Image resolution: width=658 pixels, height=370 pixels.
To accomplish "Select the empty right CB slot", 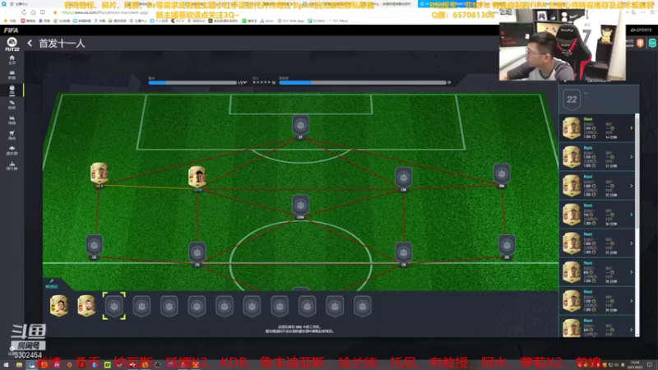I will (404, 252).
